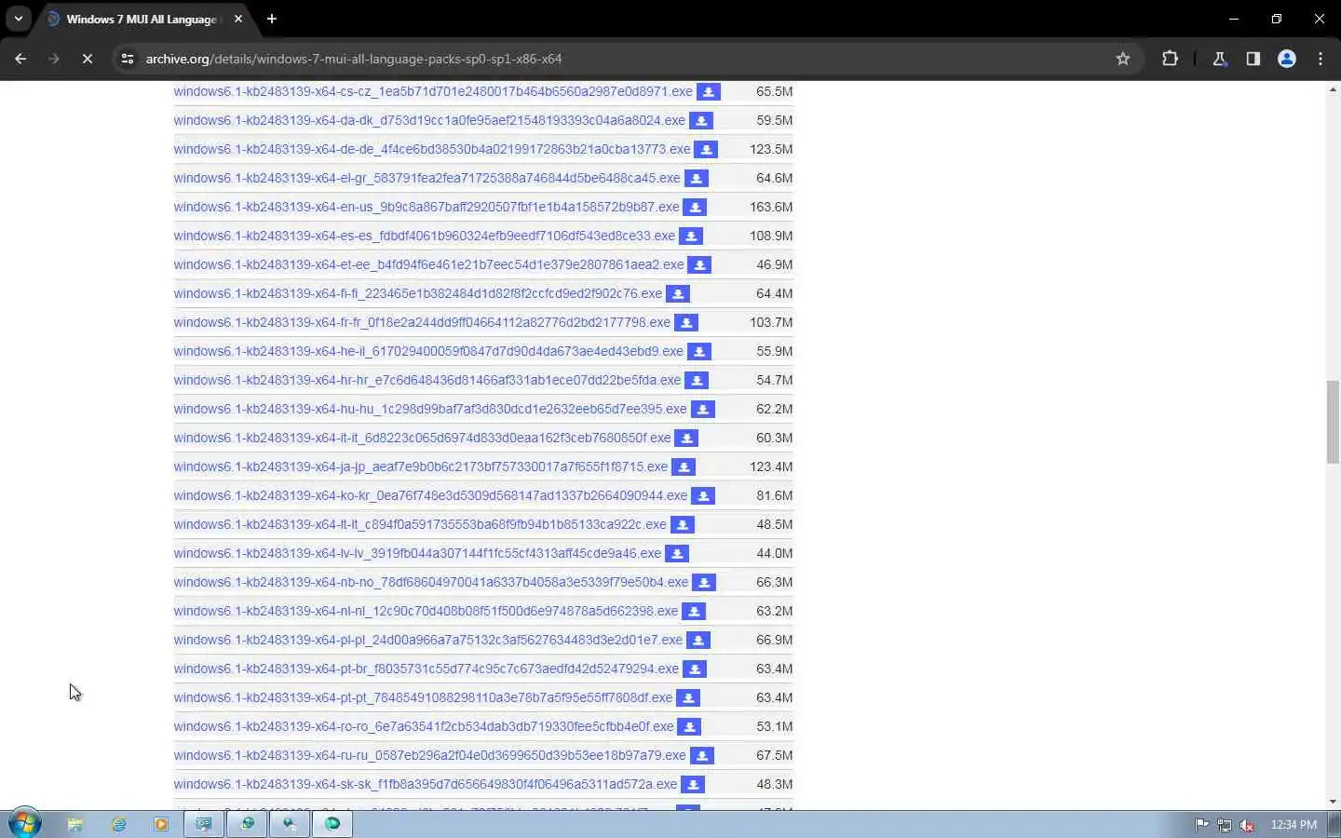The width and height of the screenshot is (1341, 838).
Task: Click scrollbar down arrow
Action: click(1333, 802)
